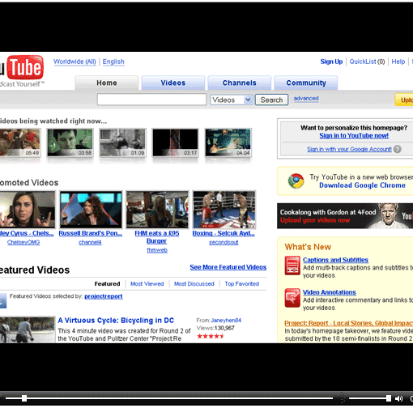Open the 03:58 being-watched thumbnail
Screen dimensions: 413x408
click(70, 142)
